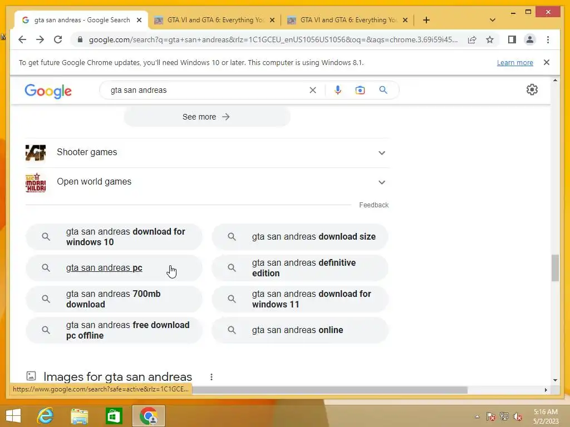This screenshot has height=427, width=570.
Task: Search gta san andreas definitive edition
Action: click(300, 268)
